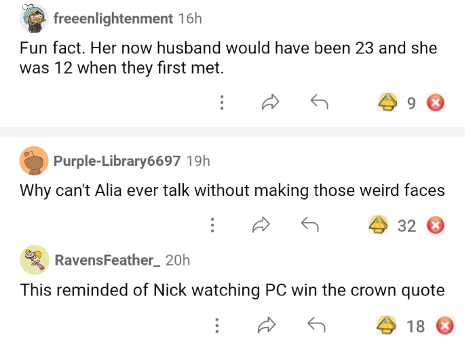Viewport: 475px width, 353px height.
Task: Upvote freeenlightenment's comment
Action: point(387,103)
